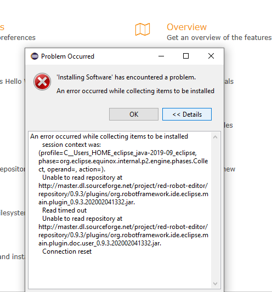Click OK in the Problem Occurred dialog
272x292 pixels.
click(134, 114)
